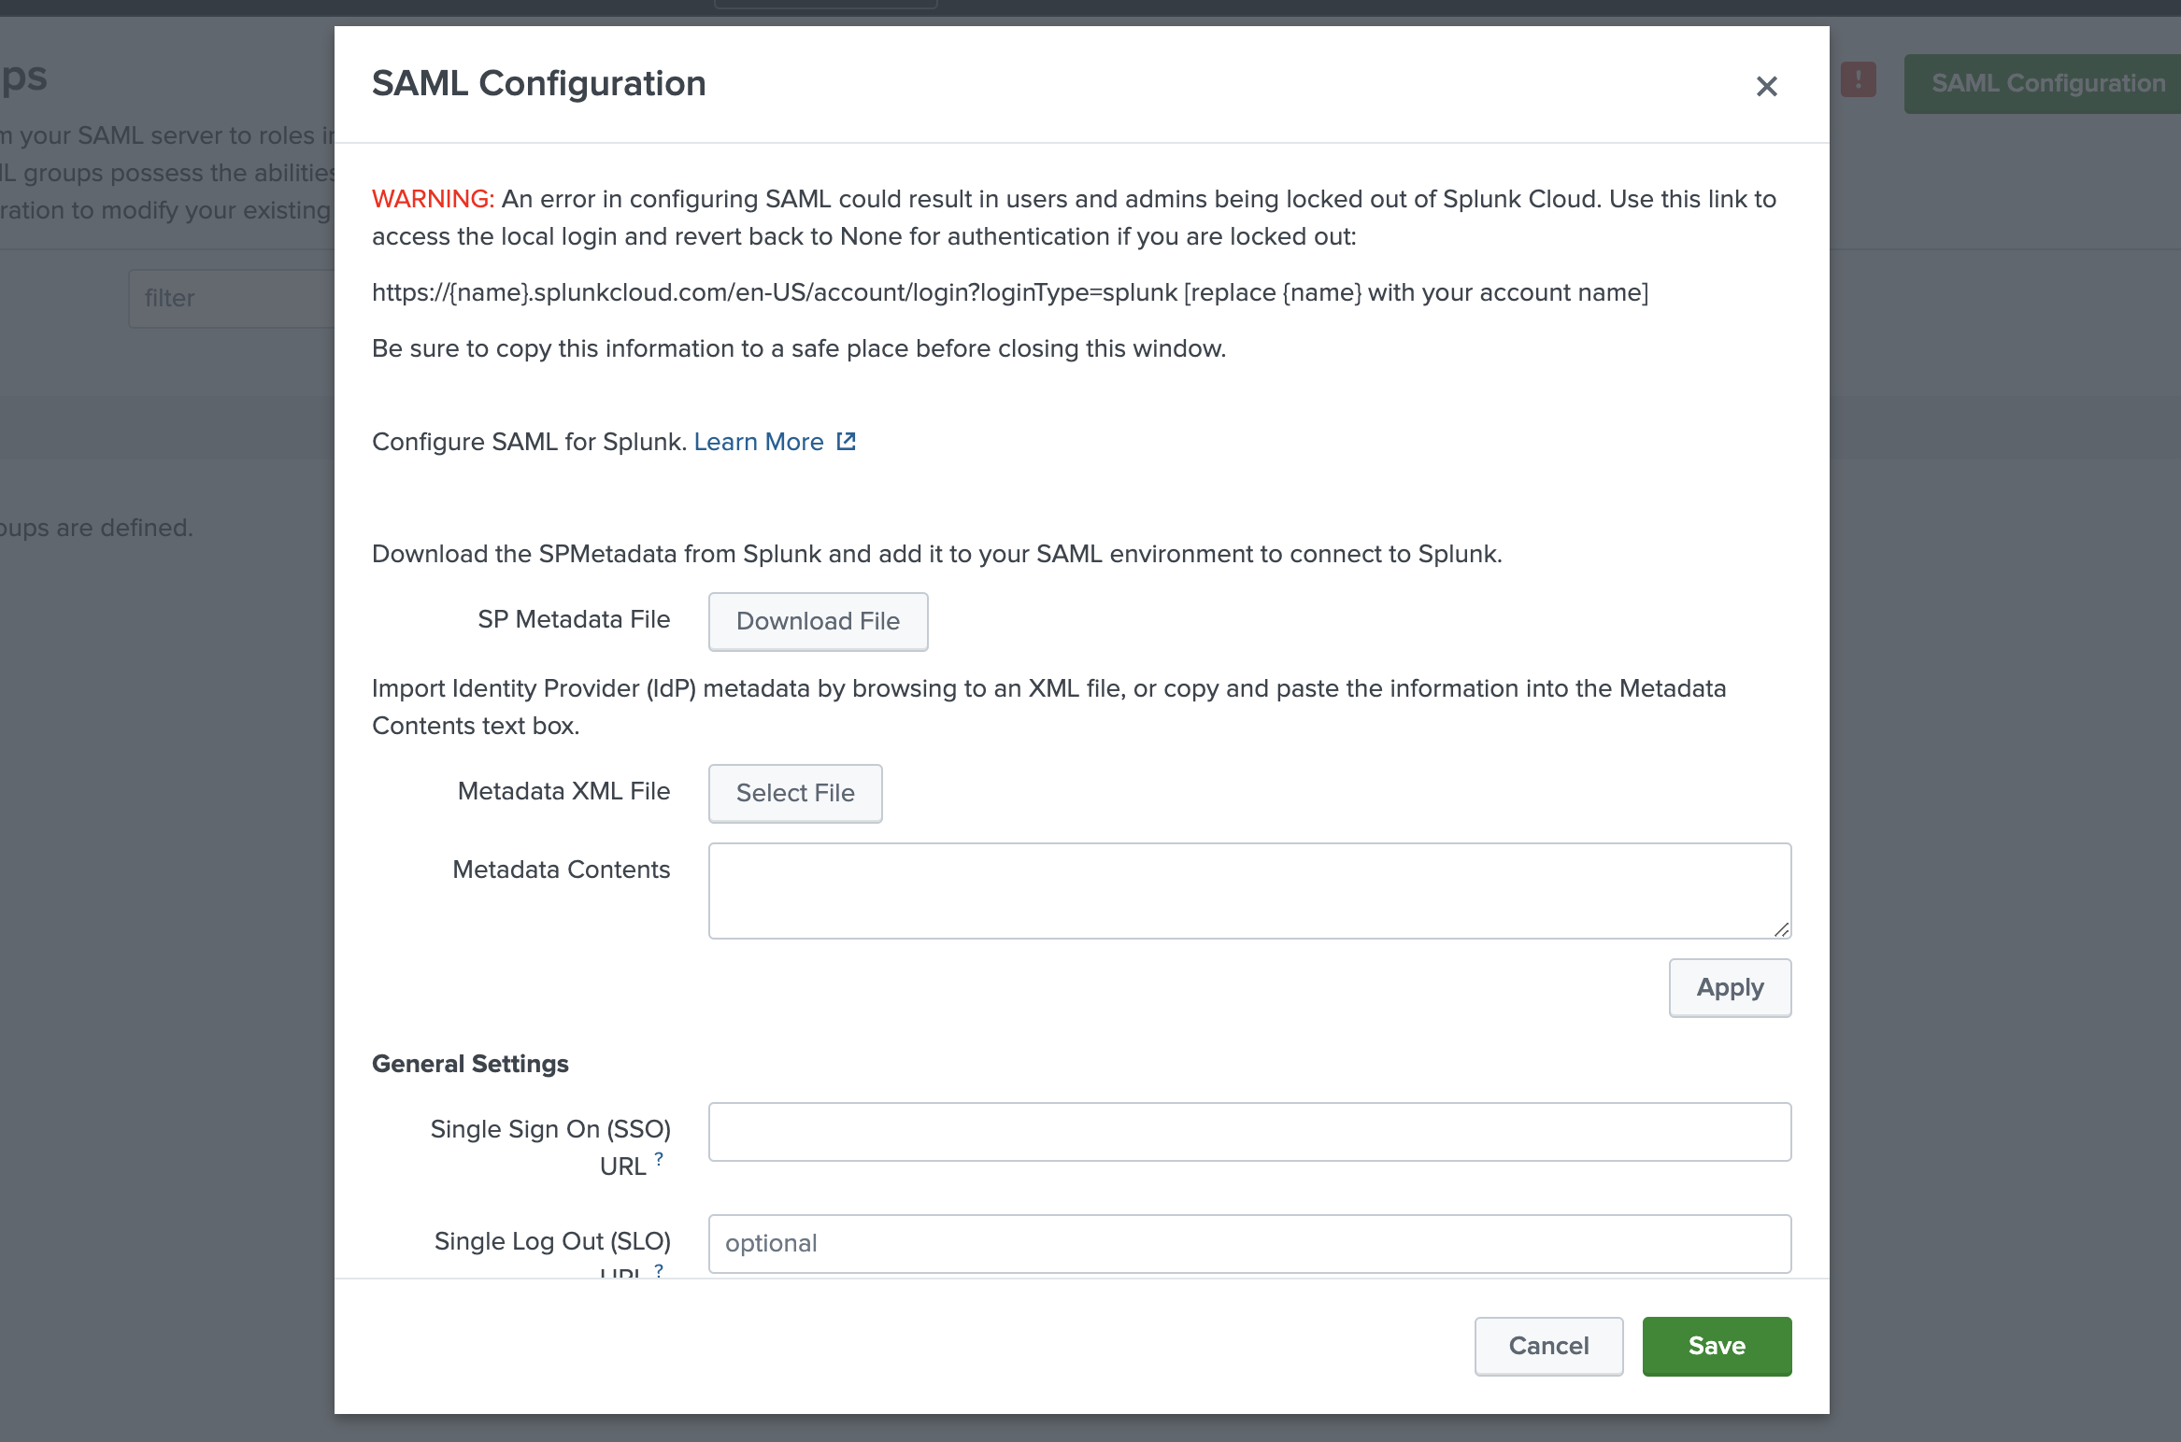
Task: Click the filter field on background page
Action: (232, 298)
